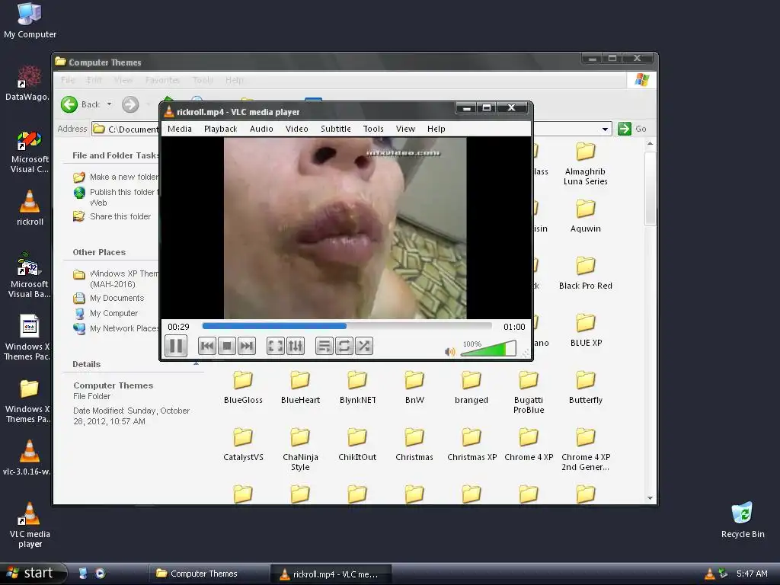
Task: Open VLC View menu
Action: (405, 129)
